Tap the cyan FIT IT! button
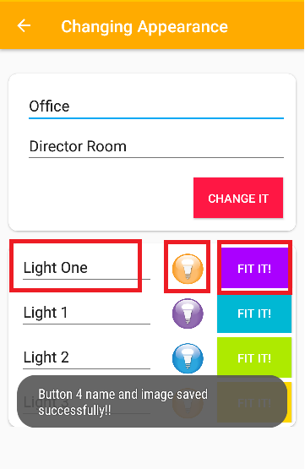 [254, 314]
